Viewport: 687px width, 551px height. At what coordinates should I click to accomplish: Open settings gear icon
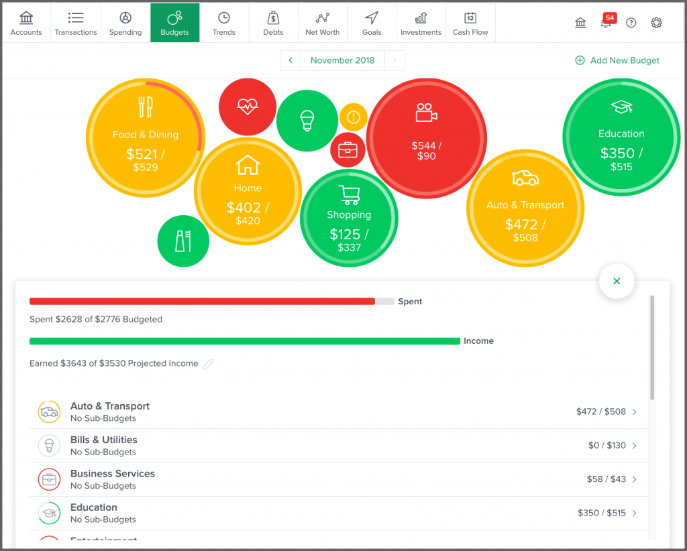(x=656, y=23)
